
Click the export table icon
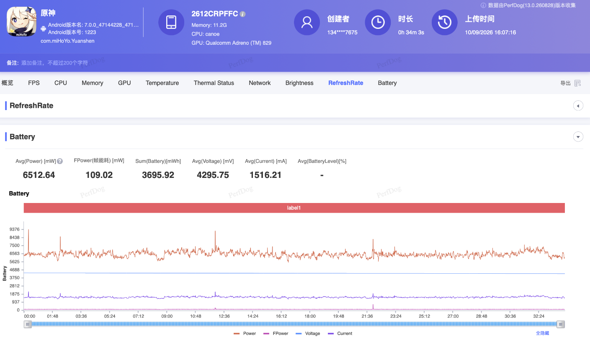pyautogui.click(x=577, y=83)
